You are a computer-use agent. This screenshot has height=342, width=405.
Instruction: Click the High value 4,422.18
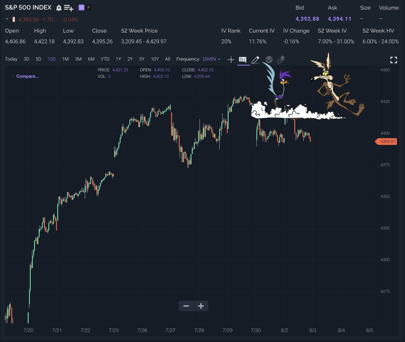click(44, 41)
